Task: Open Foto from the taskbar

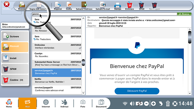Action: (83, 103)
